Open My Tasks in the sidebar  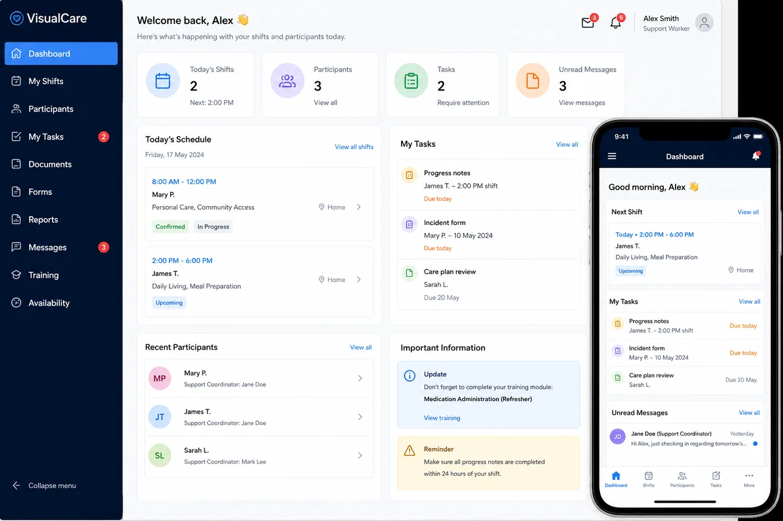61,137
